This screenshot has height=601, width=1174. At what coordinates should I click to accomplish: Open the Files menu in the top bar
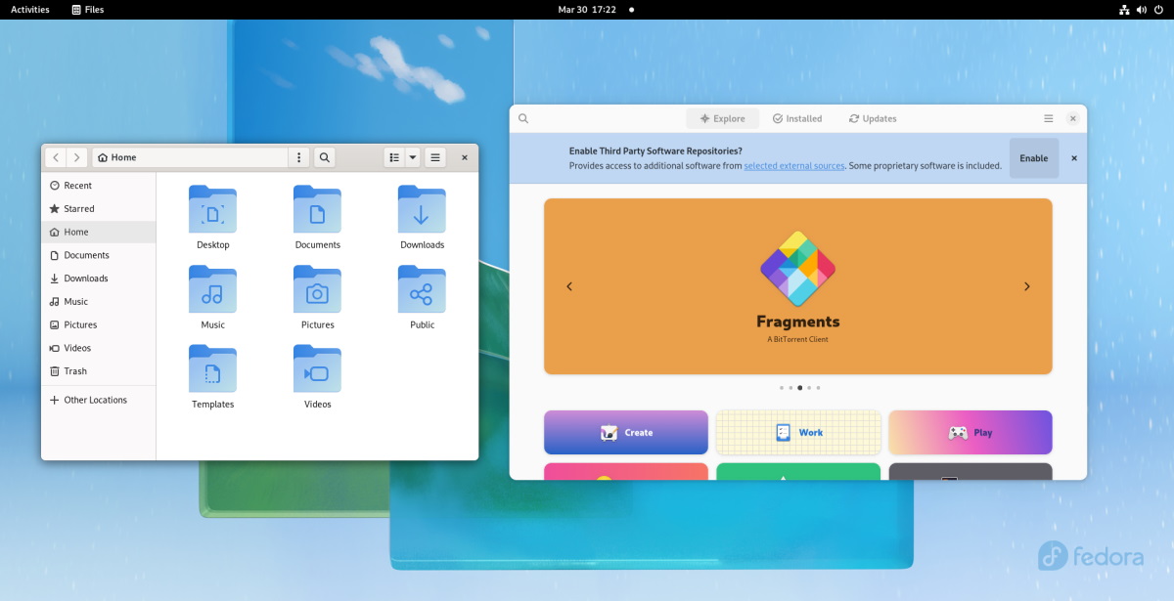pyautogui.click(x=88, y=10)
